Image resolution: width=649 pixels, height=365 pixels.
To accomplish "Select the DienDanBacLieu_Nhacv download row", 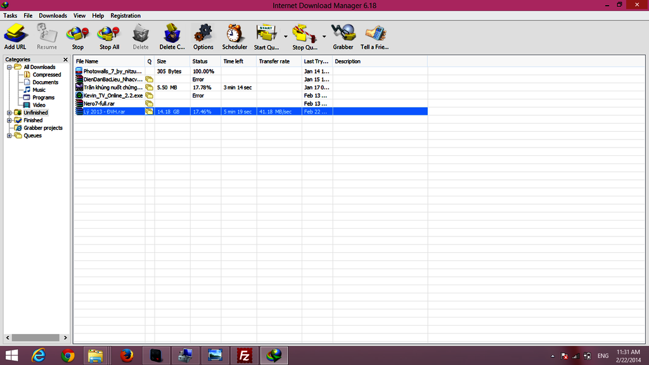I will click(x=251, y=79).
